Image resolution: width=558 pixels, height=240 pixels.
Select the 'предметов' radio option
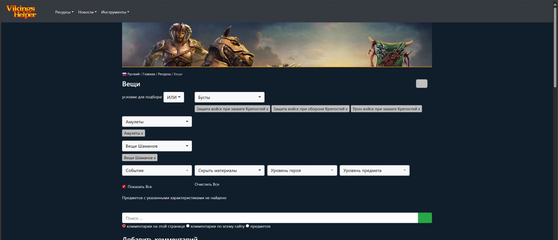pos(247,226)
